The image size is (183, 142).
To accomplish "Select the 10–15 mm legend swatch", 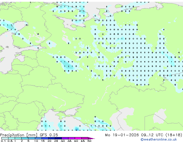I will pyautogui.click(x=38, y=138).
